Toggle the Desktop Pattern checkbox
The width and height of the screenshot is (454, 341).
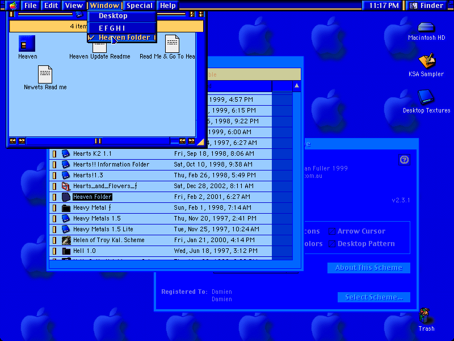pos(332,244)
